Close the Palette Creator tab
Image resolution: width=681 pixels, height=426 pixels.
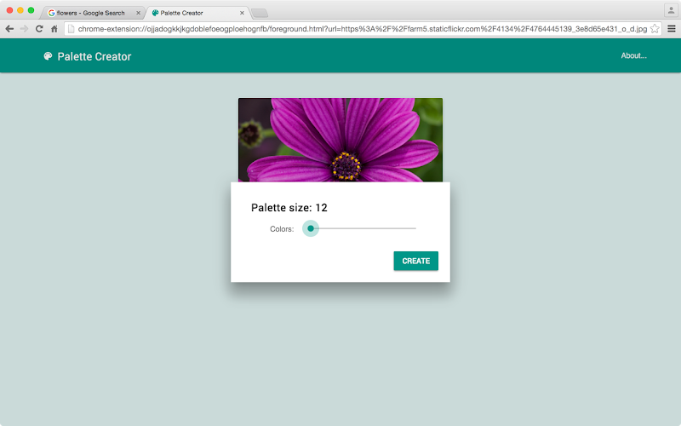tap(242, 13)
